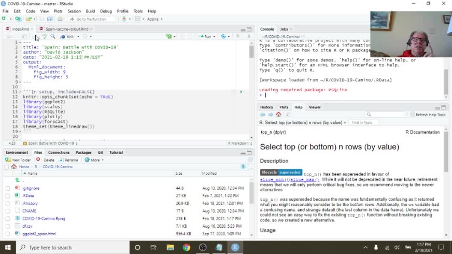Tick the checkbox next to .gitignore

8,188
